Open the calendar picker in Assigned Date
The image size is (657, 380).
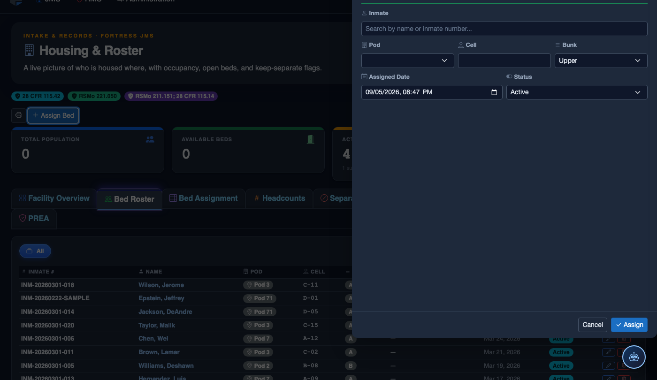pyautogui.click(x=494, y=92)
